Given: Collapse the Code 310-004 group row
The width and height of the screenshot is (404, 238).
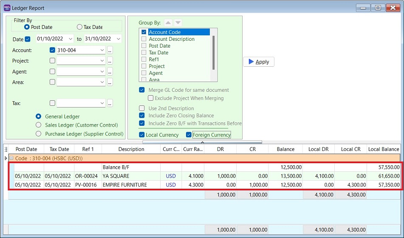Looking at the screenshot, I should pyautogui.click(x=11, y=158).
